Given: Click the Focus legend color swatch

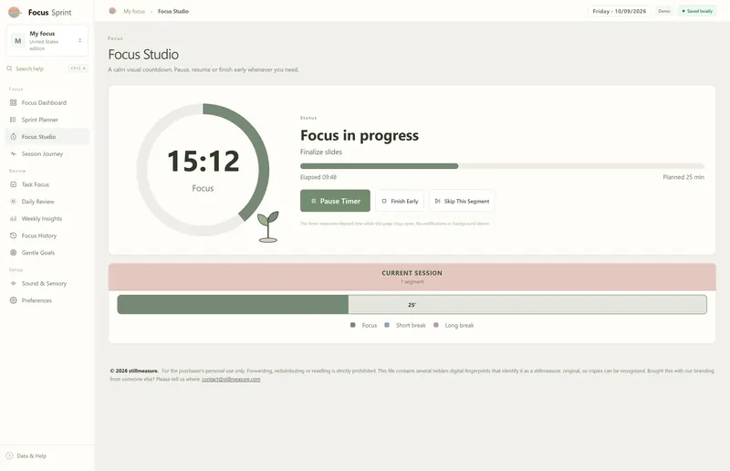Looking at the screenshot, I should 353,325.
